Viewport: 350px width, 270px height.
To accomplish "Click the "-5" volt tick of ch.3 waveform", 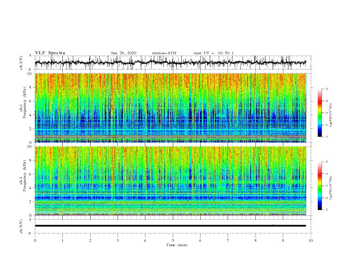I will (30, 233).
